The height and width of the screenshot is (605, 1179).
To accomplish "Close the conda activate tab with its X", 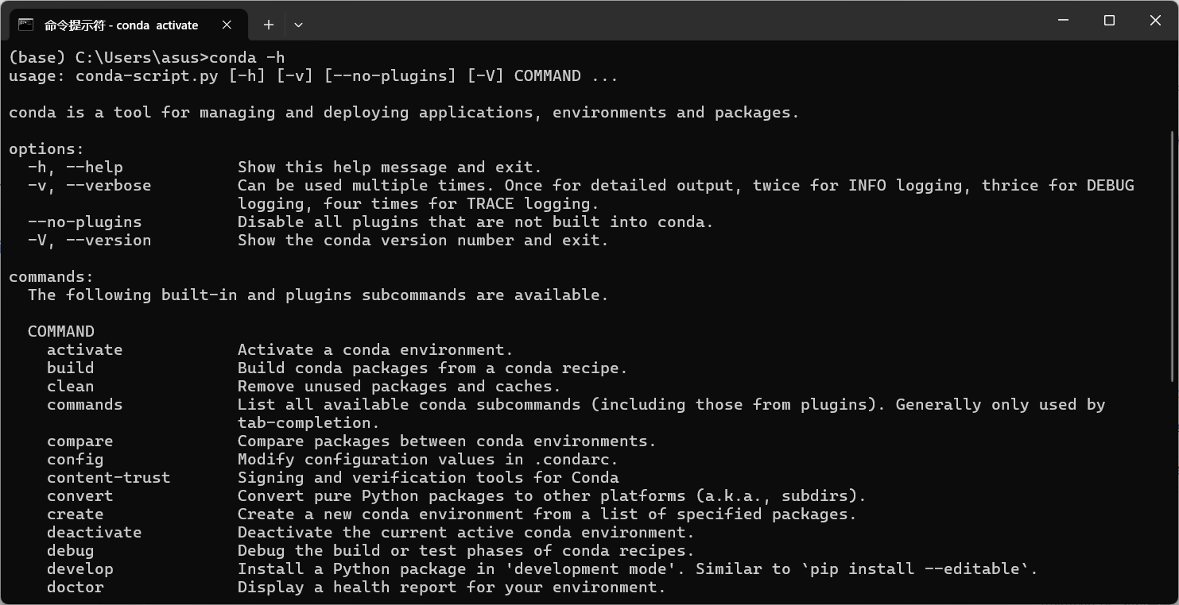I will pos(227,25).
